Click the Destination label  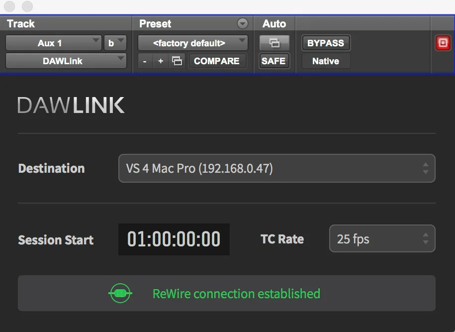51,168
